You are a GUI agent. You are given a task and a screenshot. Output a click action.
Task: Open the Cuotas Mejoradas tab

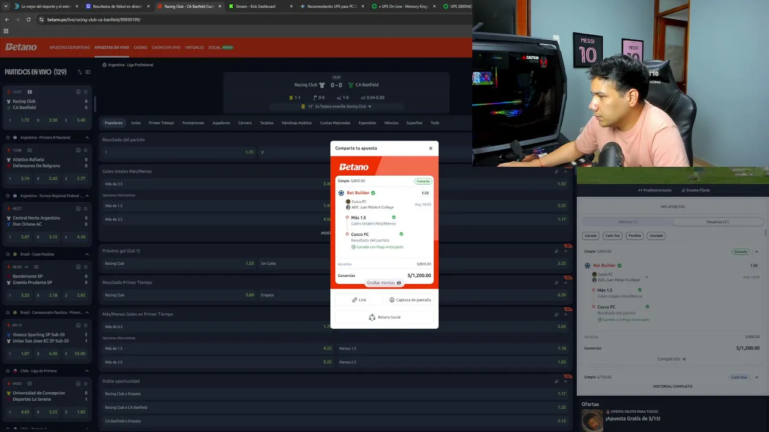335,123
